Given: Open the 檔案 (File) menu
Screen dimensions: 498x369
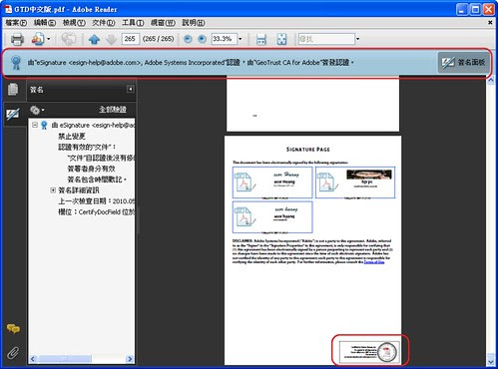Looking at the screenshot, I should click(16, 23).
